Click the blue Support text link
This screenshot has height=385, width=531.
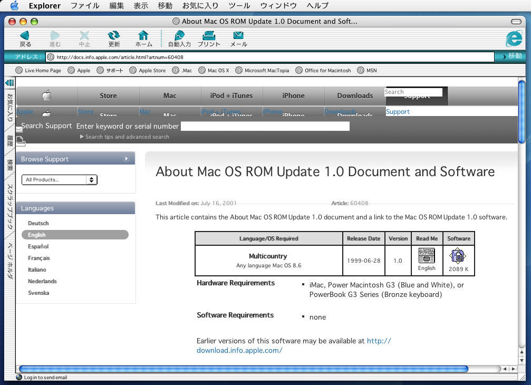398,112
